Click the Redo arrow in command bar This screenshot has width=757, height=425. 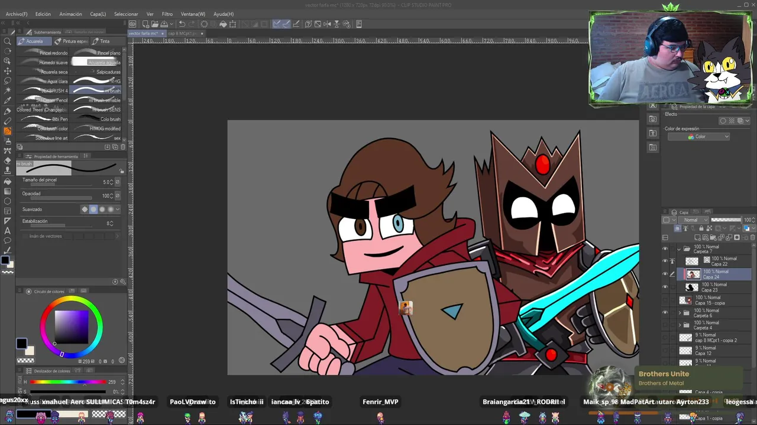[x=192, y=24]
